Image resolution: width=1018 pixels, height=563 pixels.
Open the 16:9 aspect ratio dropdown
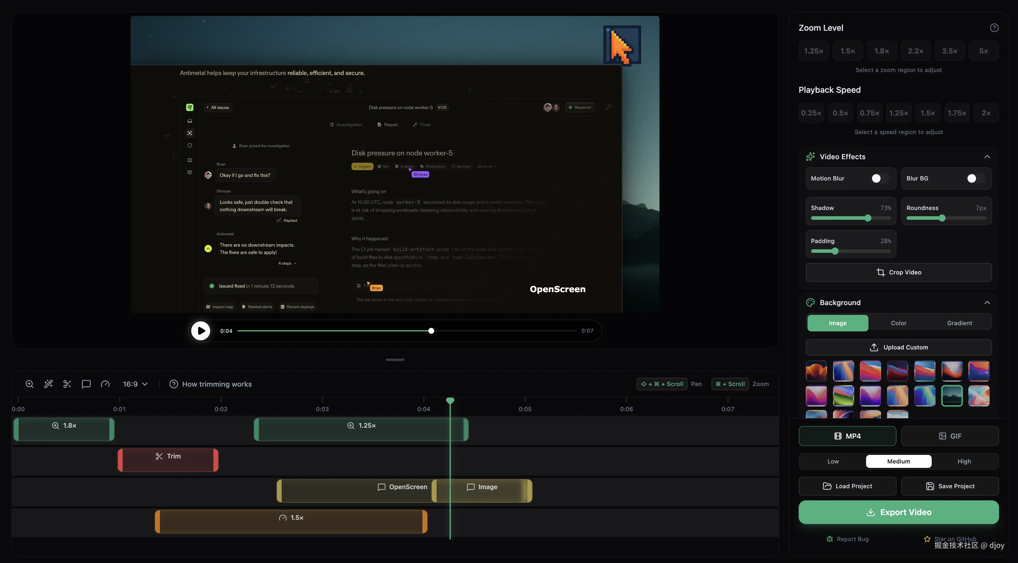point(135,383)
